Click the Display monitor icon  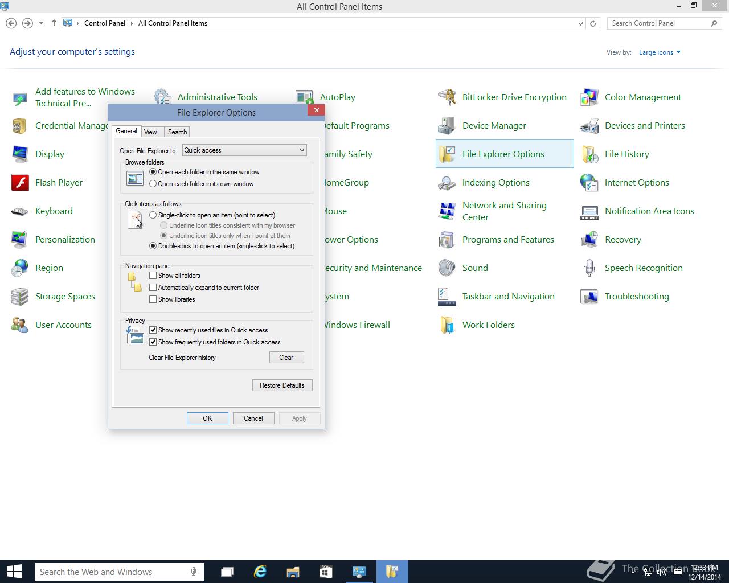pyautogui.click(x=19, y=154)
